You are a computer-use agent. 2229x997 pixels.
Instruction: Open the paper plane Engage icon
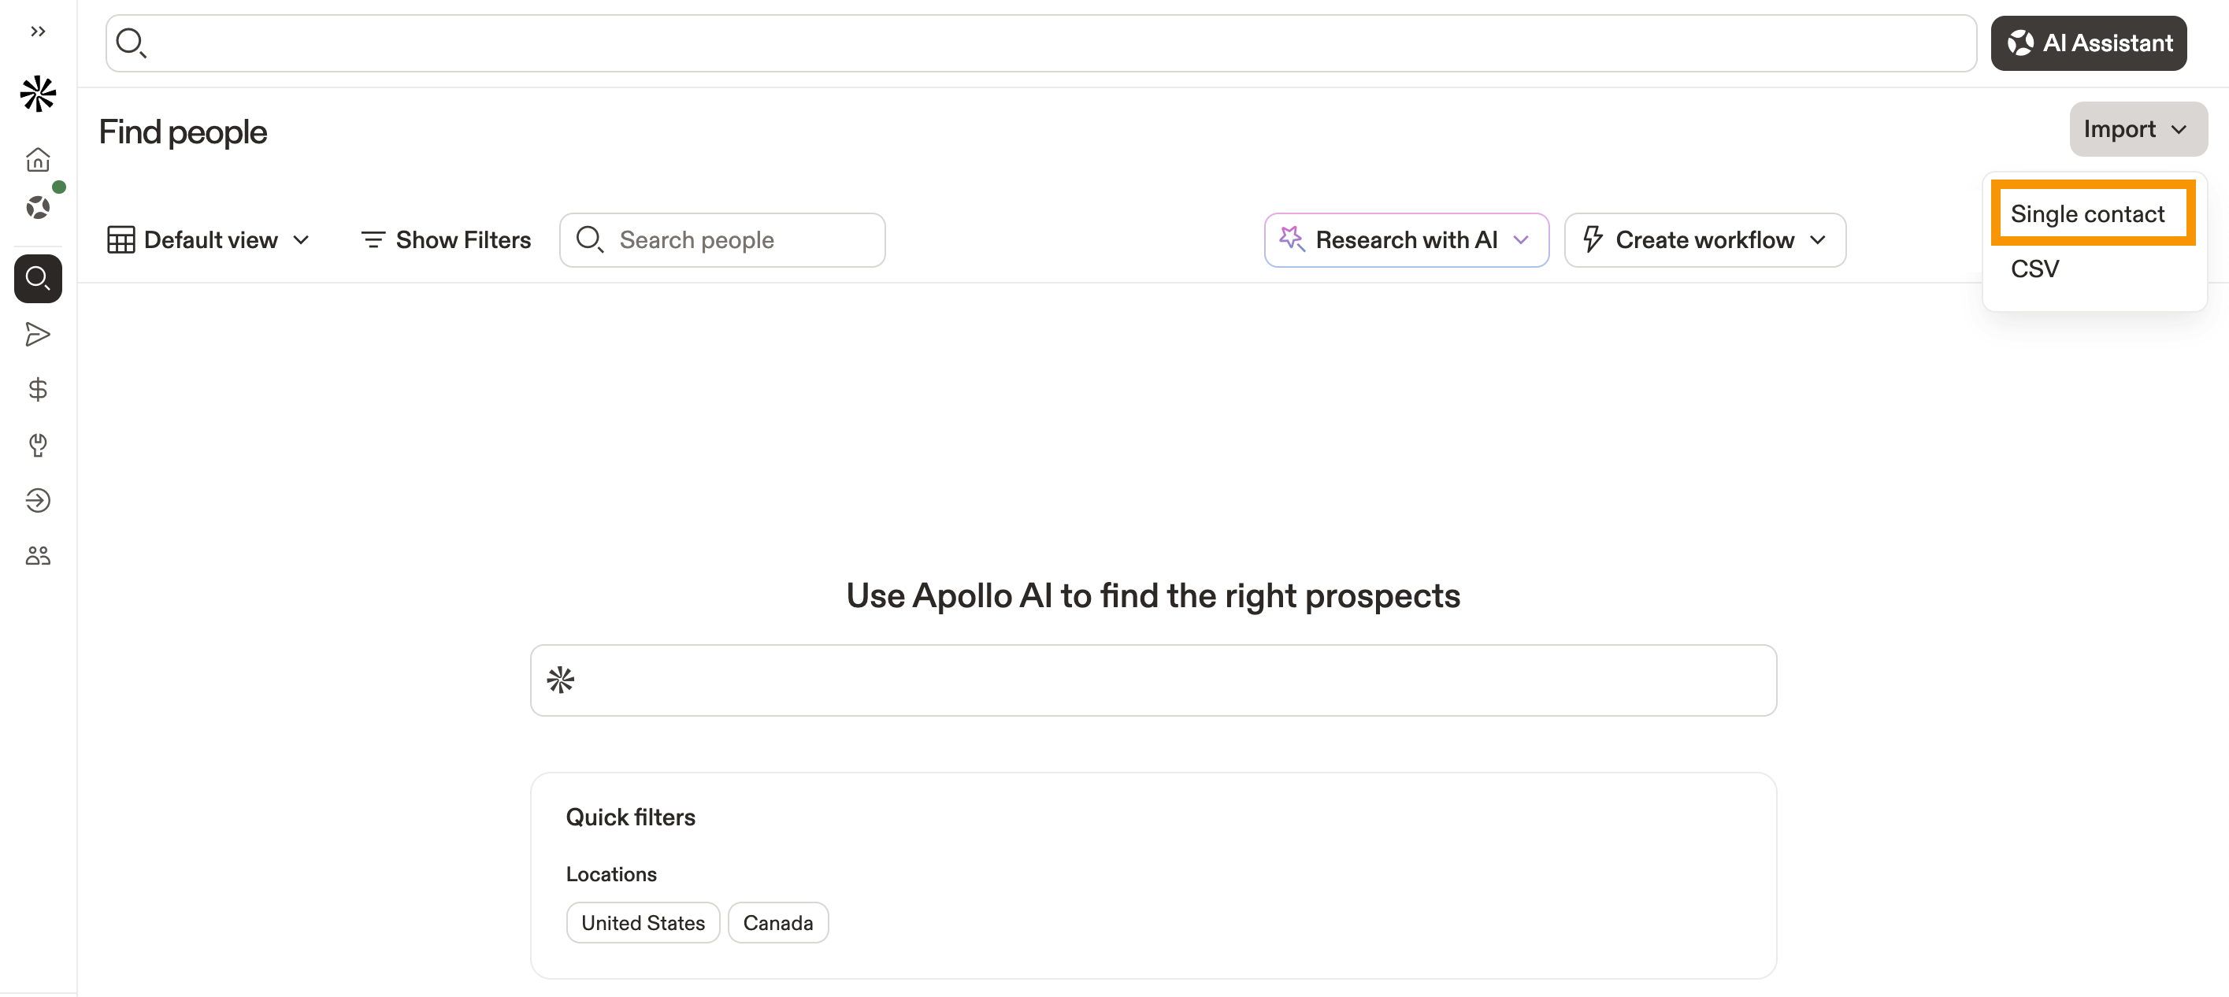37,334
